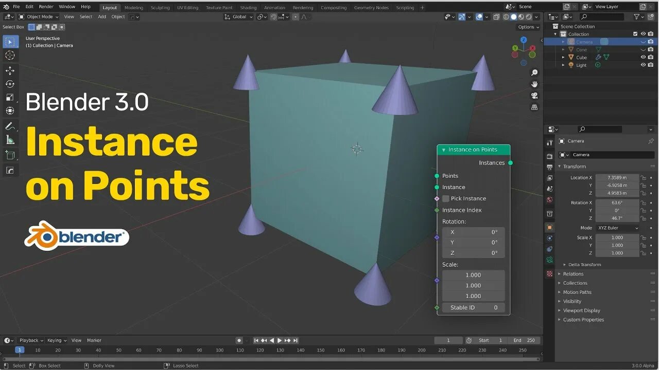Viewport: 659px width, 370px height.
Task: Toggle the auto keying record button
Action: point(239,340)
